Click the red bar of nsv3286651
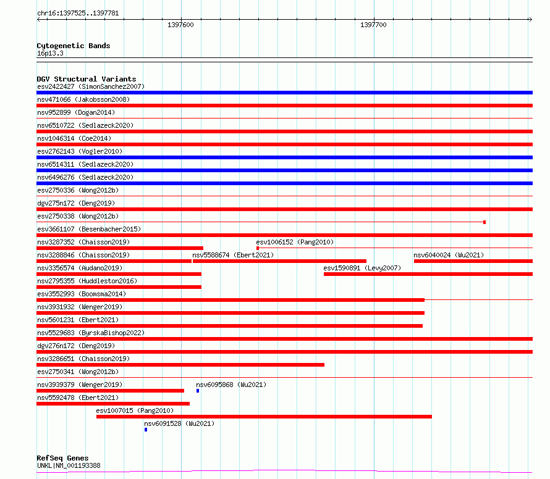Image resolution: width=550 pixels, height=479 pixels. pyautogui.click(x=180, y=365)
